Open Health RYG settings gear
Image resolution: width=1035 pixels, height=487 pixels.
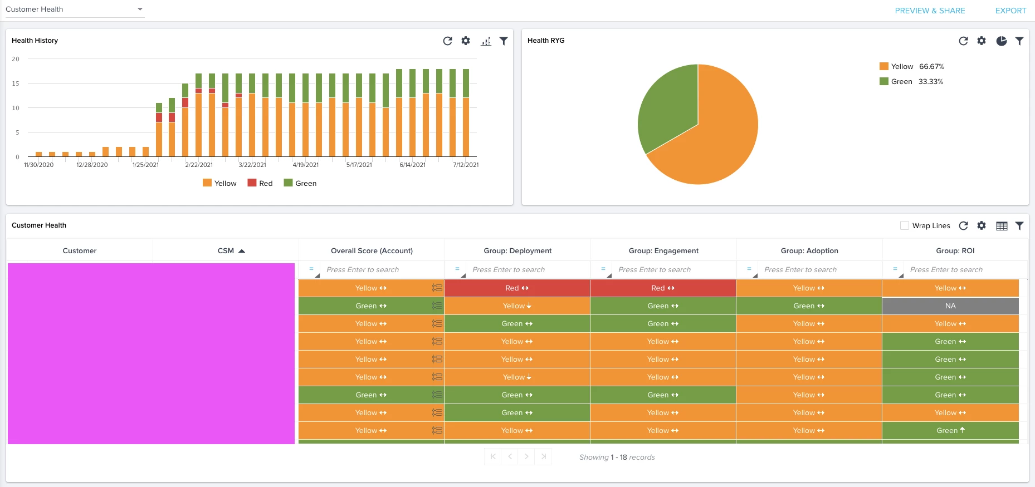point(982,41)
